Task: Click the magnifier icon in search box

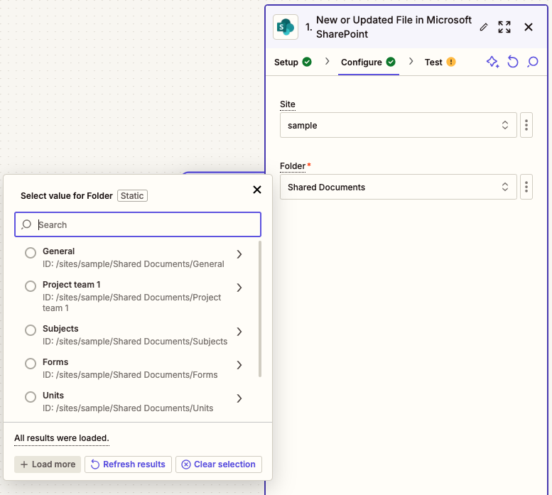Action: (x=26, y=224)
